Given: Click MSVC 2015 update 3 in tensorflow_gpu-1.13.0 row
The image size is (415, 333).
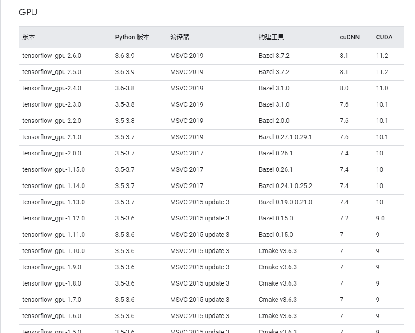Looking at the screenshot, I should (x=200, y=202).
